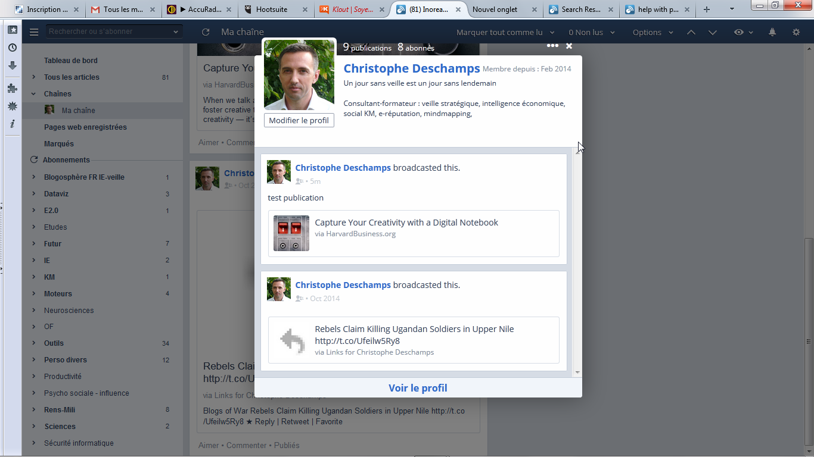Open Inoreader settings gear
The width and height of the screenshot is (814, 457).
click(796, 32)
